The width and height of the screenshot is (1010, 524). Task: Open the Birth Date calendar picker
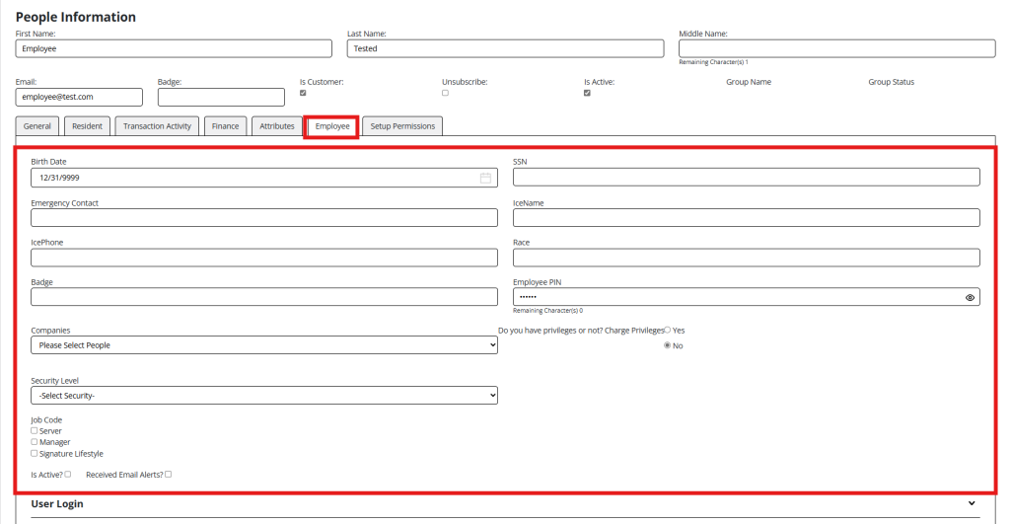(x=485, y=178)
